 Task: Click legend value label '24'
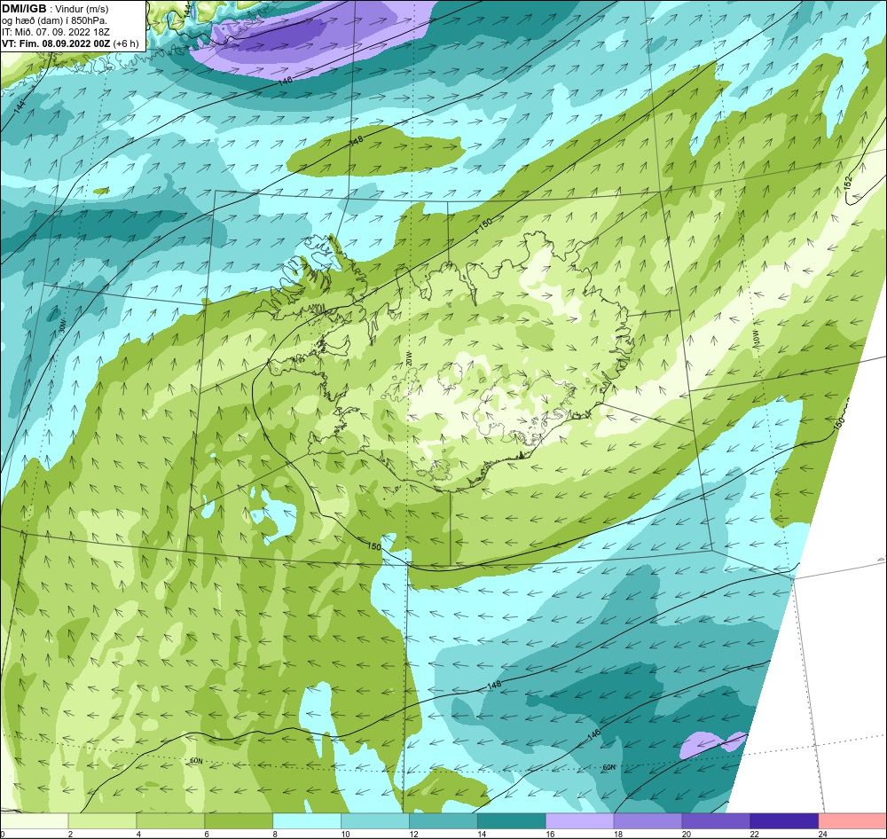822,834
